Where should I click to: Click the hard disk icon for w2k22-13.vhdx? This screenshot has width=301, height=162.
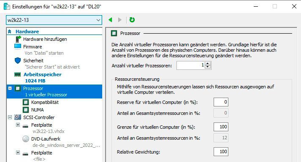point(25,126)
